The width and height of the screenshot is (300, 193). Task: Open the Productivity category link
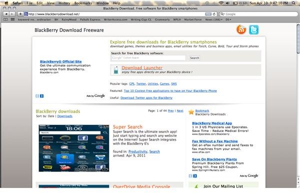click(x=138, y=151)
